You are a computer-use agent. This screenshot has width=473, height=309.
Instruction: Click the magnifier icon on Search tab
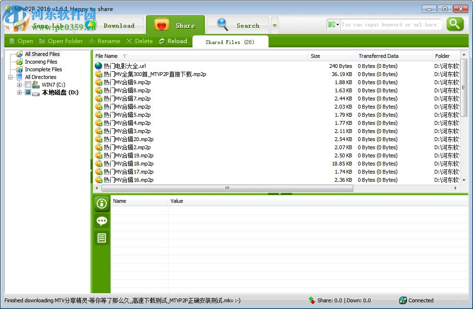click(223, 24)
